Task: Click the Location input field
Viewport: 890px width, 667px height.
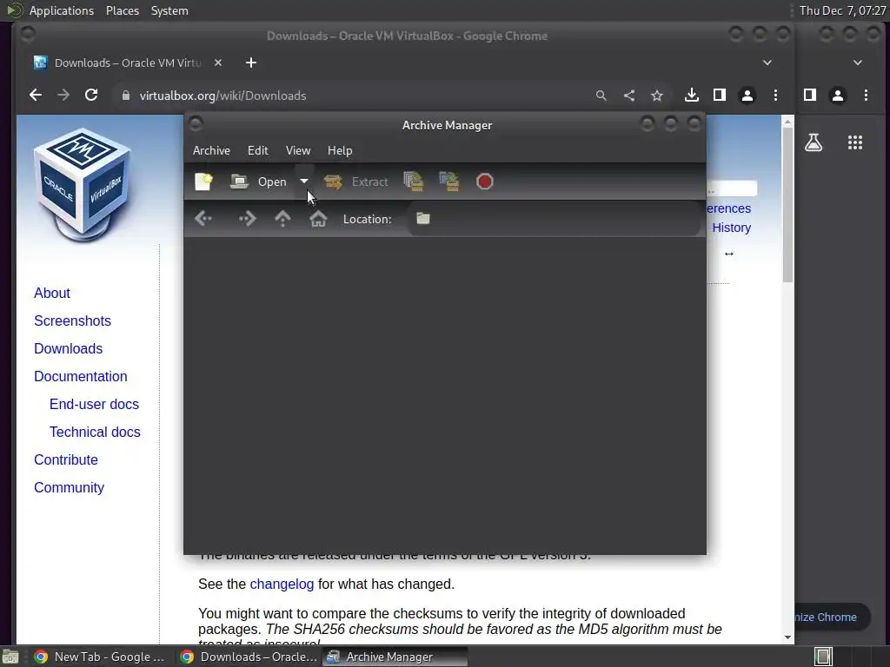Action: click(x=554, y=218)
